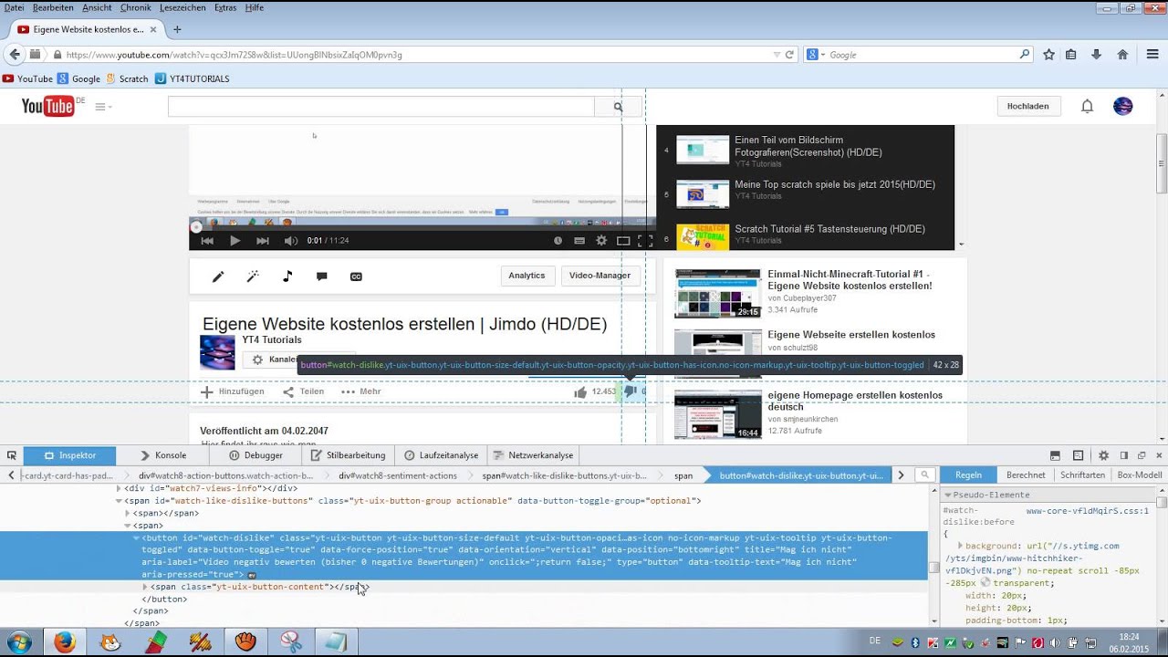Open the annotations speech bubble icon
The width and height of the screenshot is (1168, 657).
coord(322,276)
